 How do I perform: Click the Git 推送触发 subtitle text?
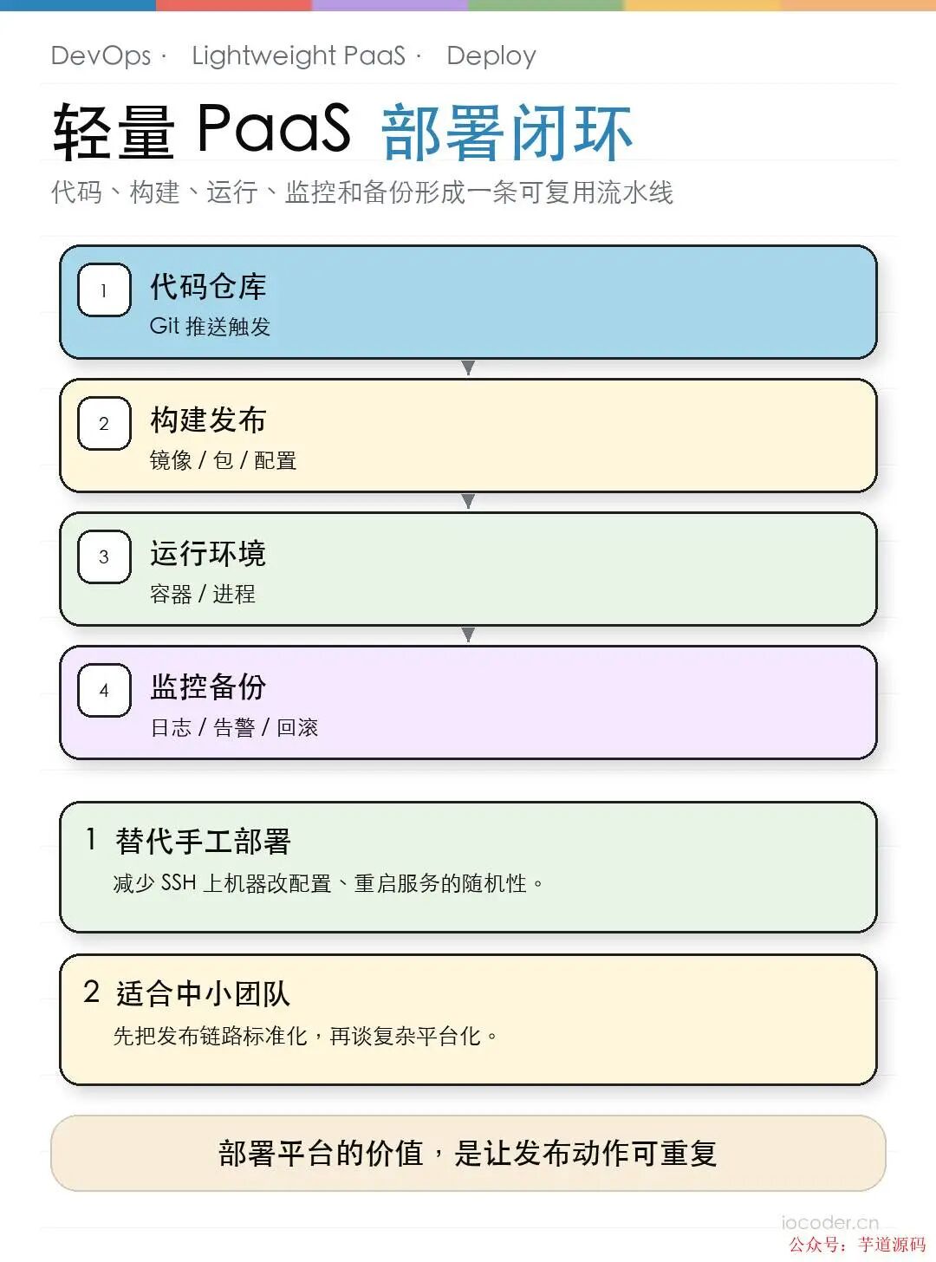[x=211, y=327]
